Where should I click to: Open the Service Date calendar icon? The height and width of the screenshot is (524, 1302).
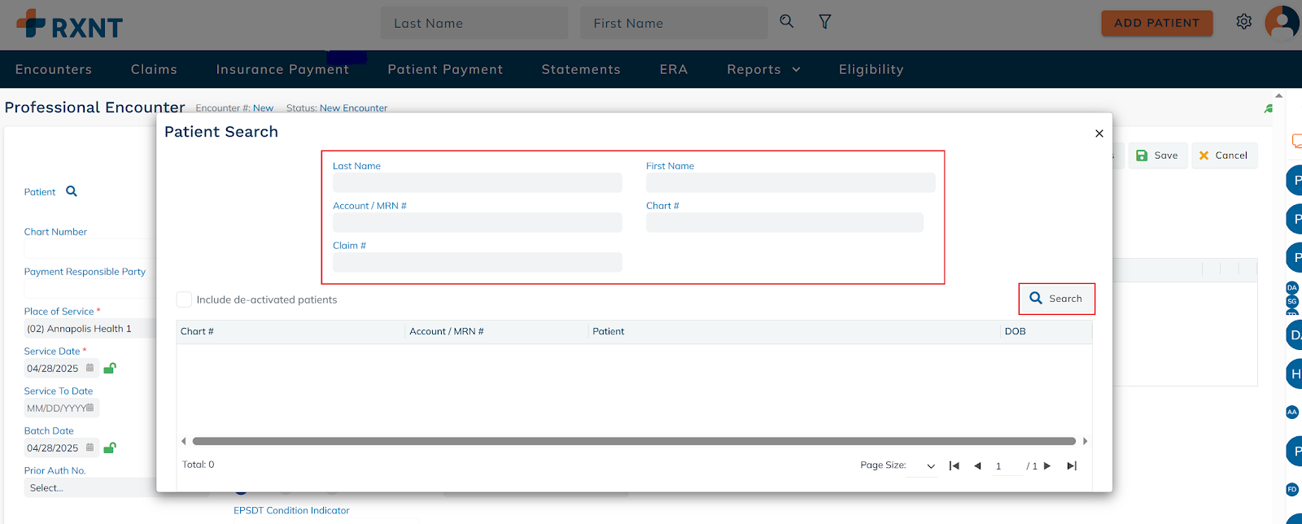point(90,368)
